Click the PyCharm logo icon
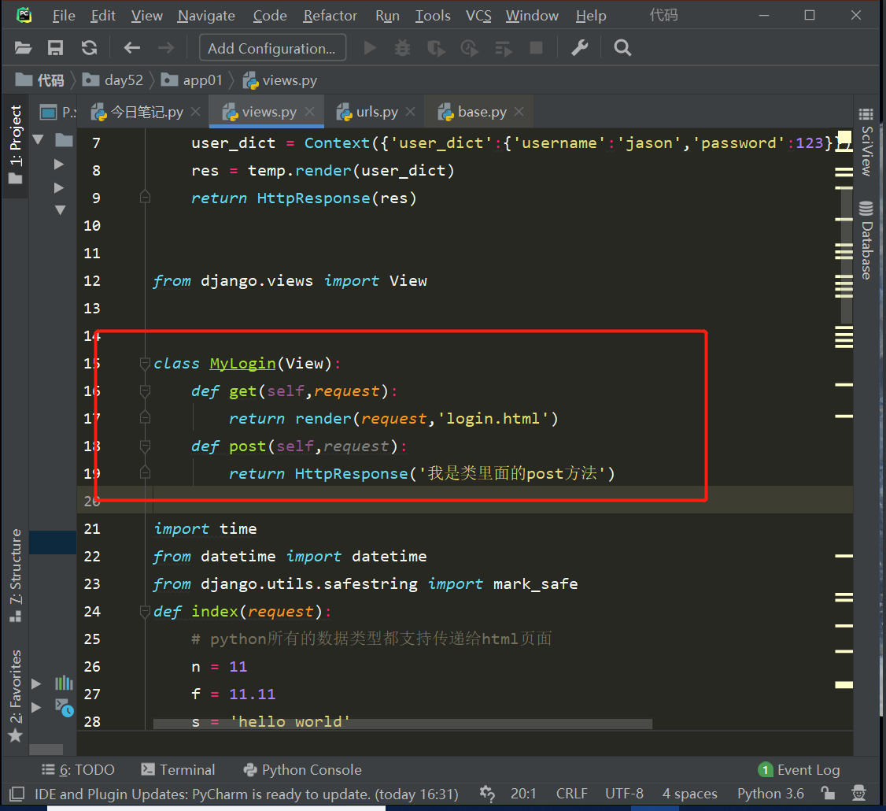Image resolution: width=886 pixels, height=811 pixels. coord(24,15)
